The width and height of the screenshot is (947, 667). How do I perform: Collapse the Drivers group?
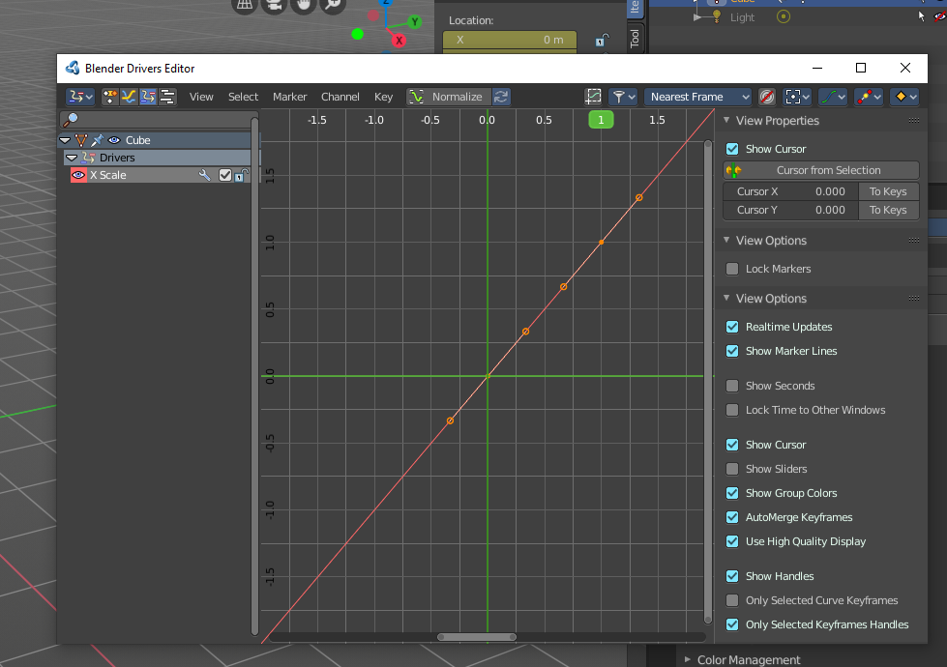click(x=72, y=158)
